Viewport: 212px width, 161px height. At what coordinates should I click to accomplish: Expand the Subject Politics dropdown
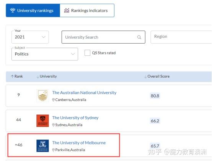tap(45, 54)
